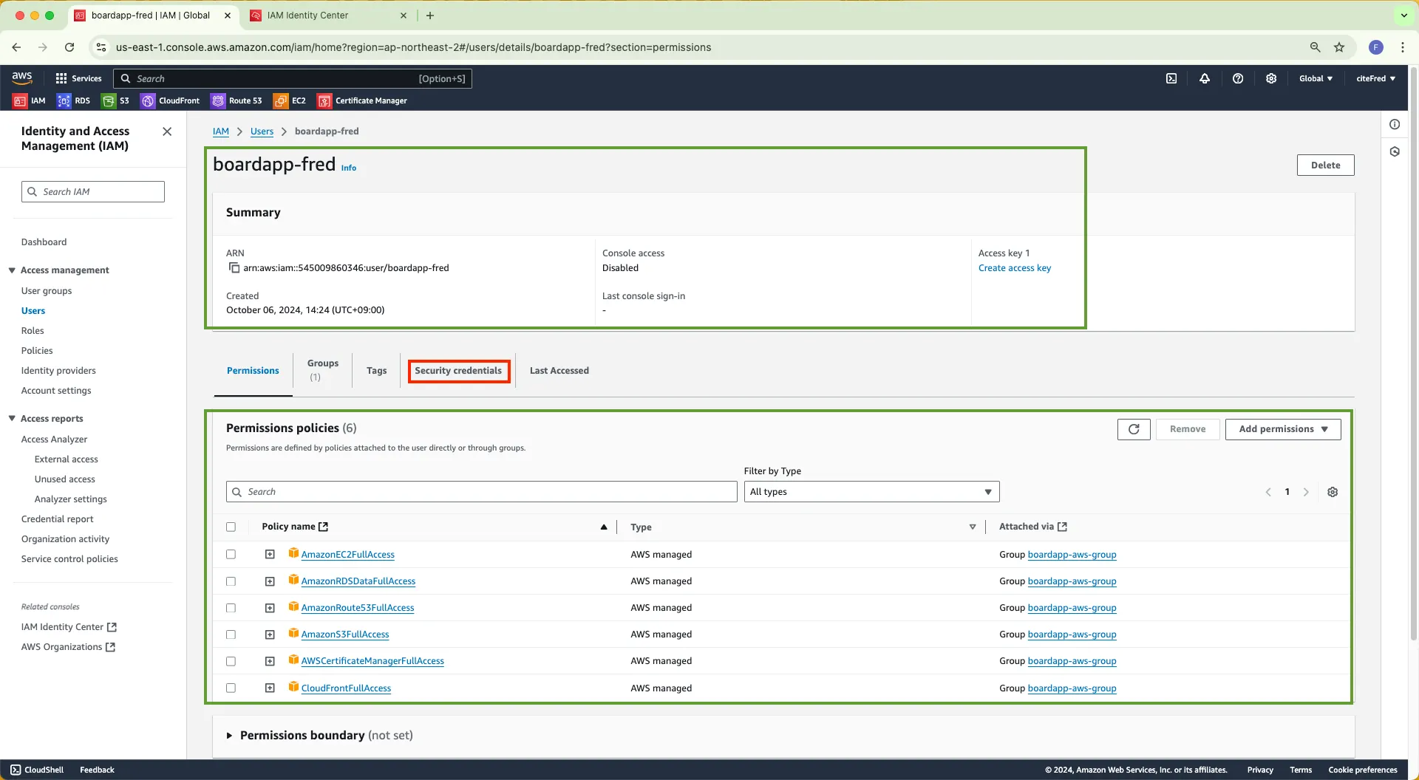Open the Add permissions dropdown
Viewport: 1419px width, 780px height.
coord(1283,429)
